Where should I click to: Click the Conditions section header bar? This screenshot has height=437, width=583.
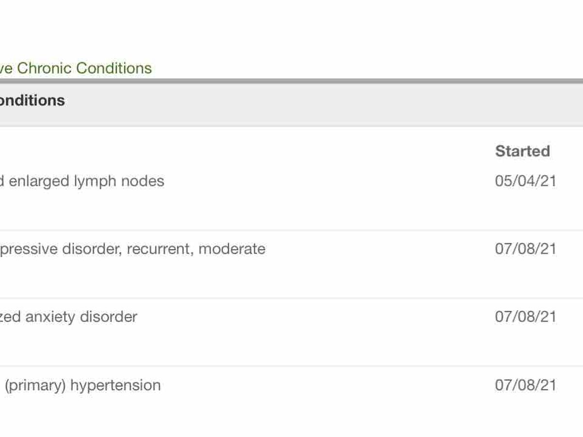pos(291,101)
